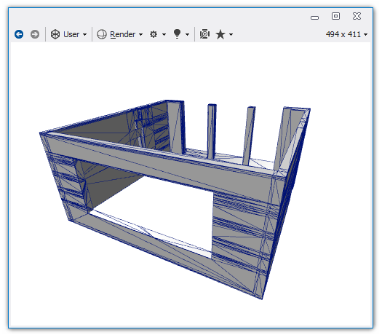Click the light bulb lighting icon
This screenshot has width=382, height=335.
click(177, 34)
